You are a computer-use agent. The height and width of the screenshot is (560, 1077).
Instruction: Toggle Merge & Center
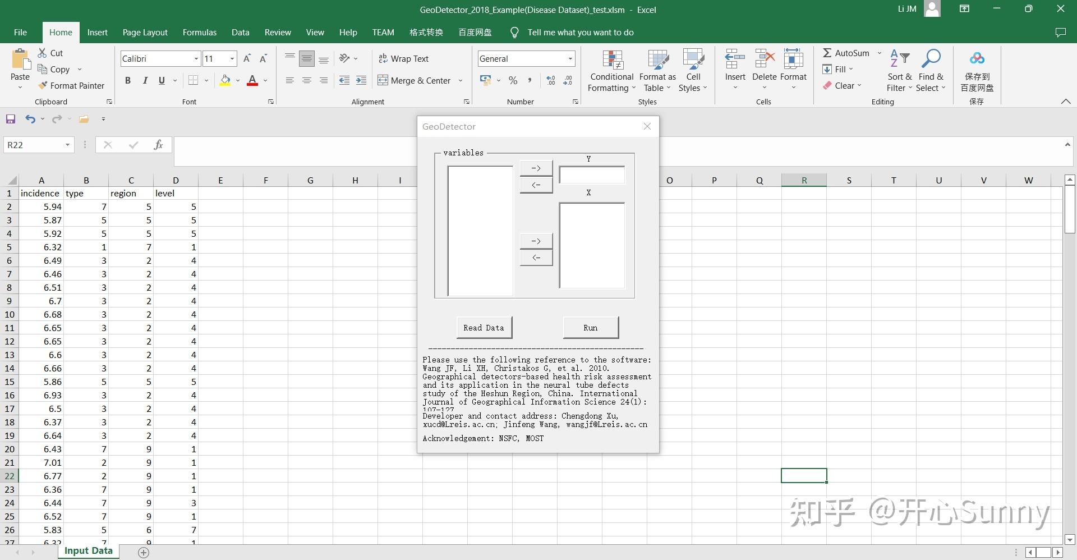click(414, 80)
